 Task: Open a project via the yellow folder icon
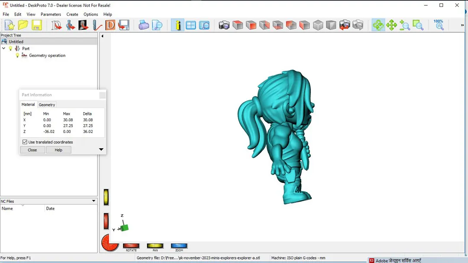click(23, 25)
